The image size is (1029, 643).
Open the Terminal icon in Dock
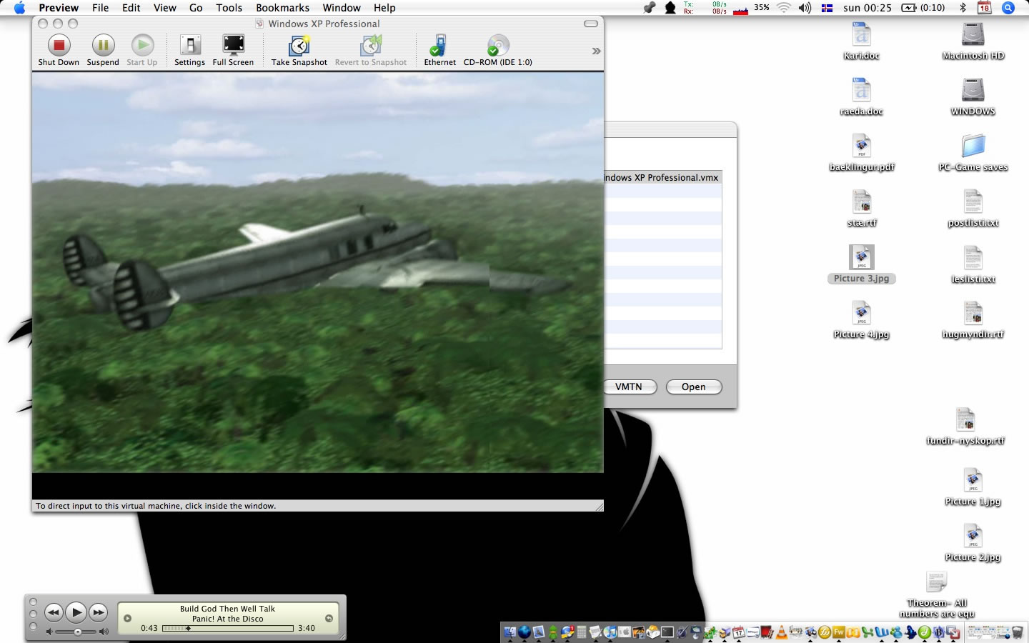coord(667,632)
